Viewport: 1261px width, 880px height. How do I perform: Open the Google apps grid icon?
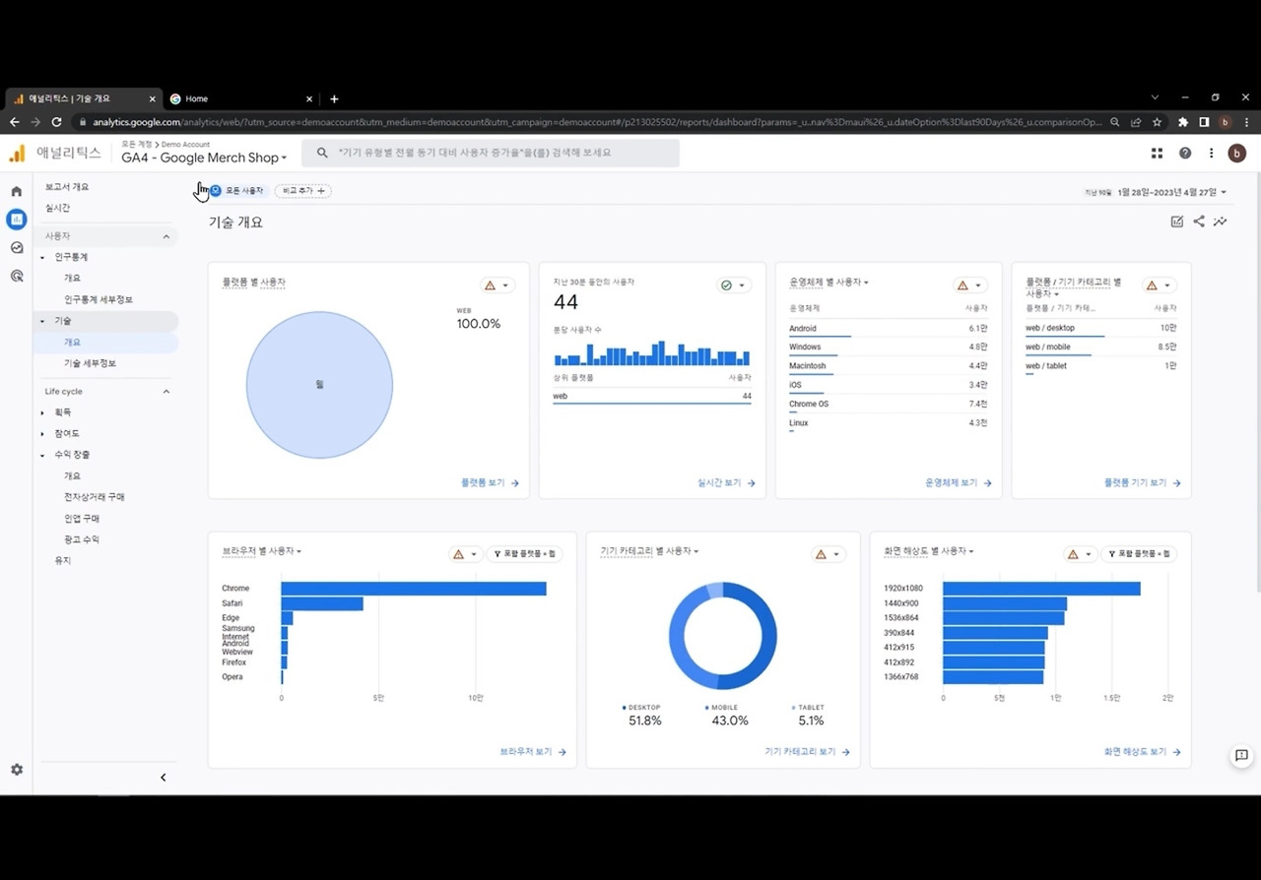click(x=1157, y=154)
